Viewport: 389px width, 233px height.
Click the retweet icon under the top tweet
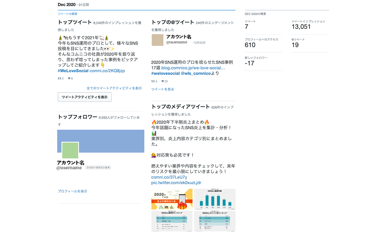click(59, 78)
